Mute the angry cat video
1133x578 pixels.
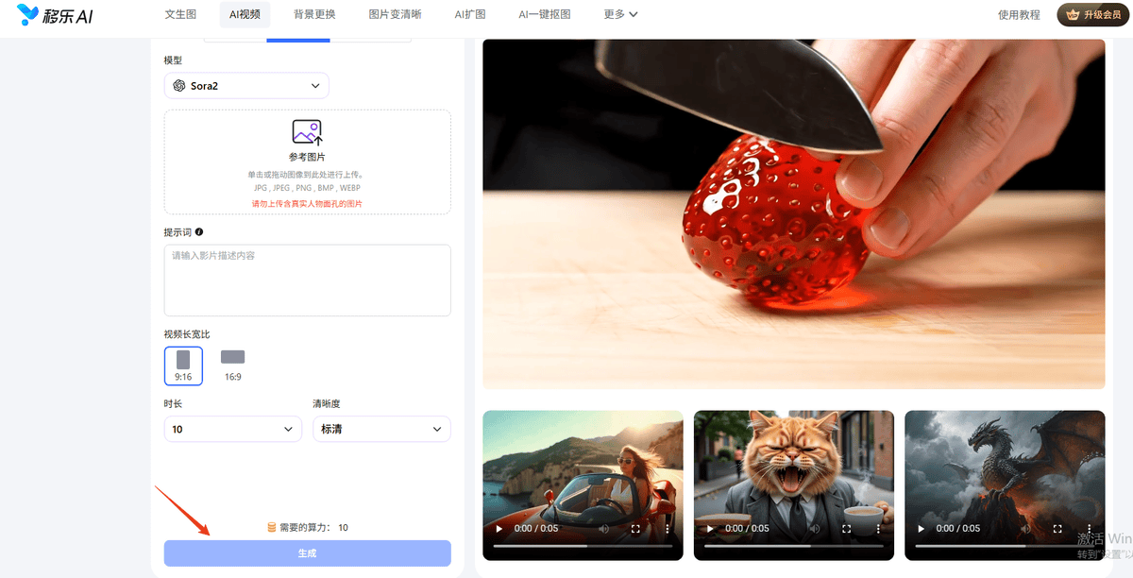(x=815, y=529)
